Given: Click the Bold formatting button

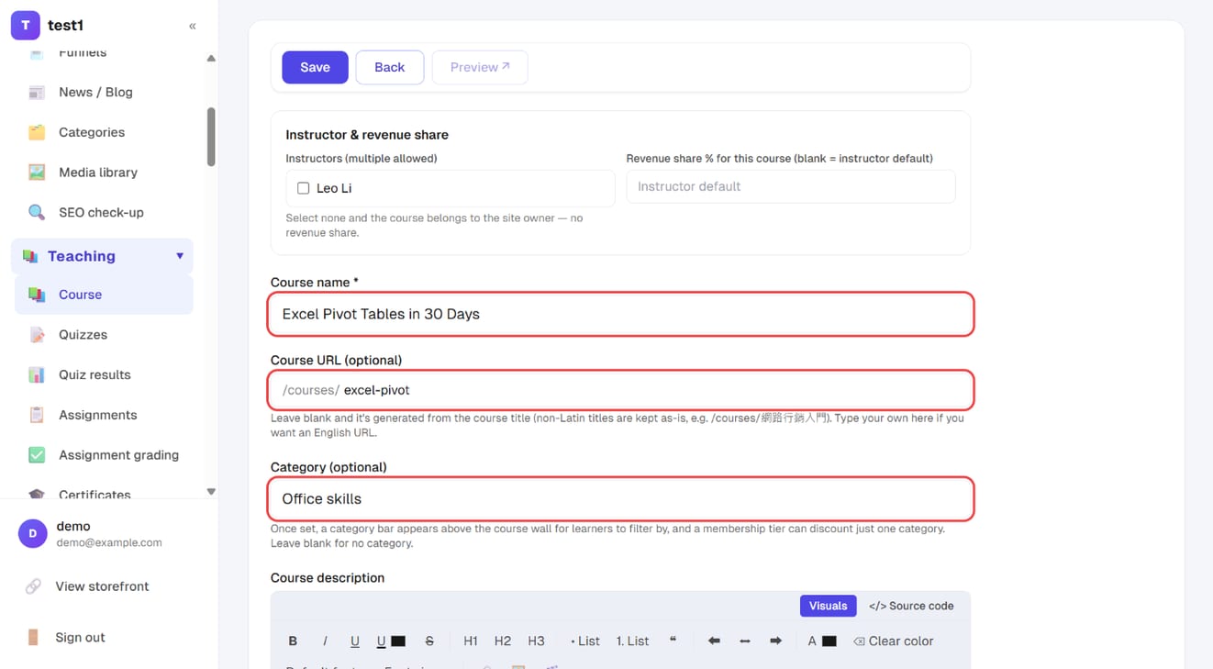Looking at the screenshot, I should [293, 641].
